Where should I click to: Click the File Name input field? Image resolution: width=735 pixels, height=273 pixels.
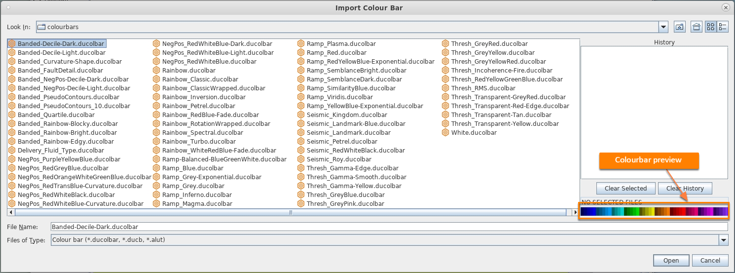(x=389, y=227)
